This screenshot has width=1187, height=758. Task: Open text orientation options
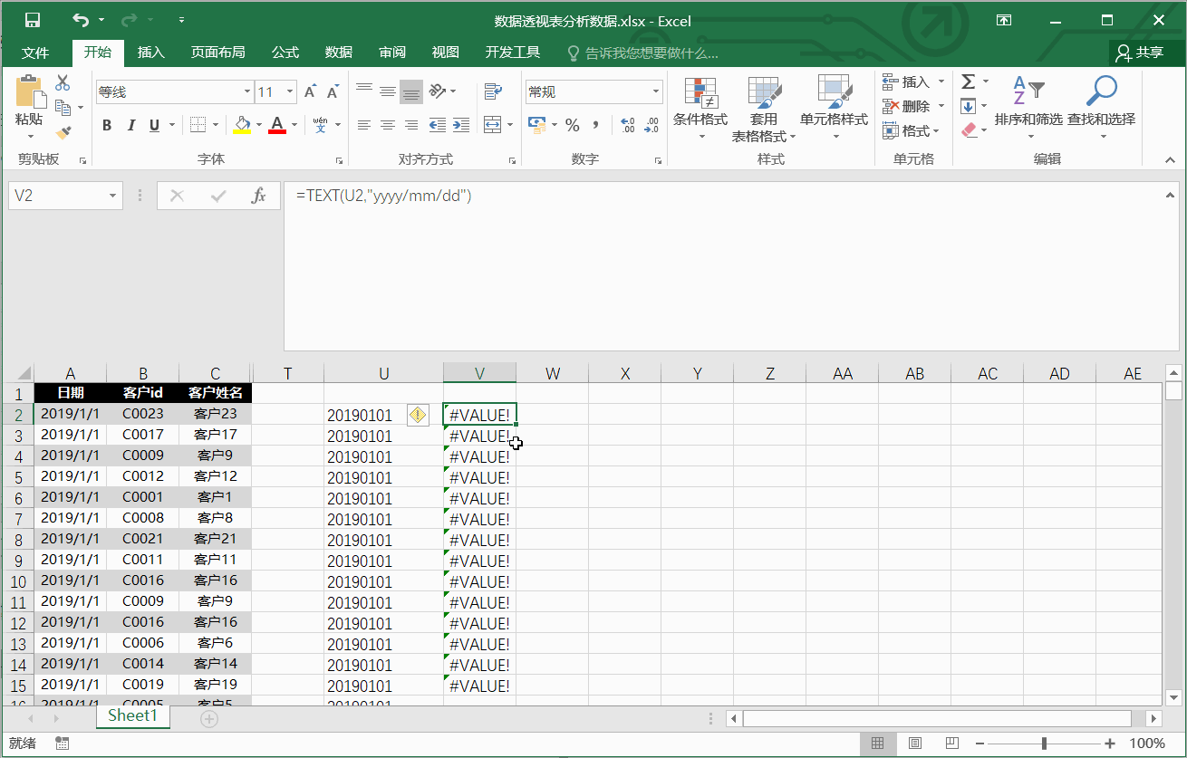click(x=438, y=91)
